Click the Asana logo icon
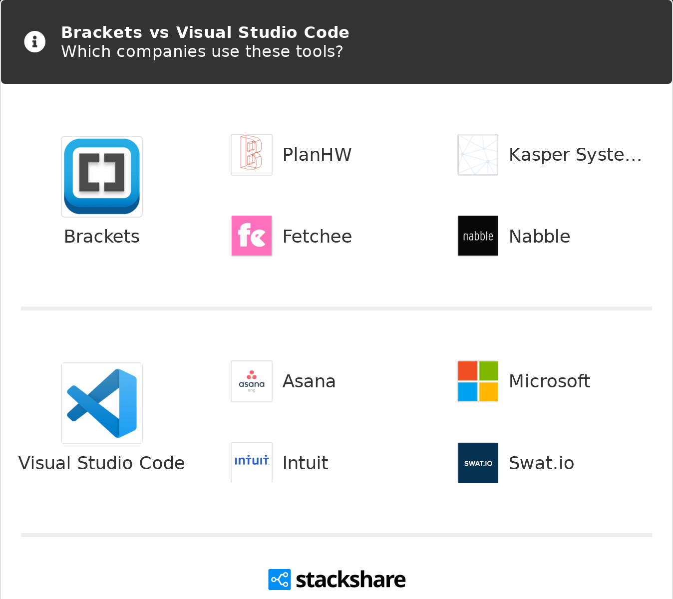The height and width of the screenshot is (599, 673). click(x=252, y=381)
